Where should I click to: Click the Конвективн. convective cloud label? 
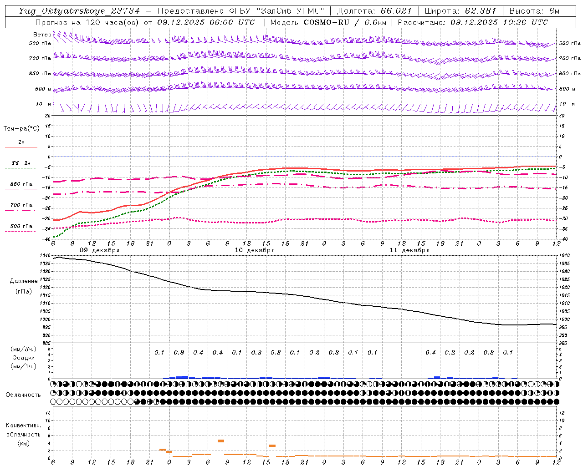pyautogui.click(x=23, y=425)
